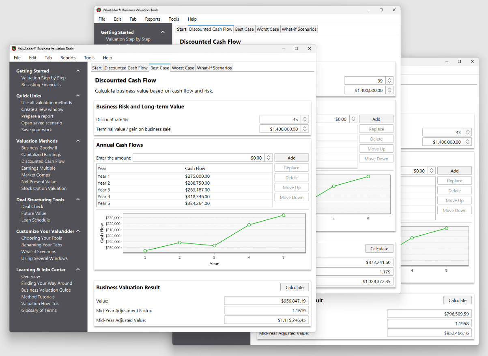Open the What-if Scenarios tab

(215, 68)
